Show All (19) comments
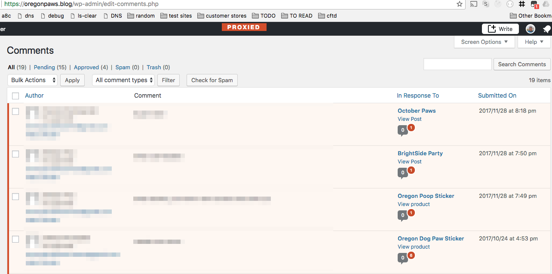The height and width of the screenshot is (274, 552). pos(17,67)
